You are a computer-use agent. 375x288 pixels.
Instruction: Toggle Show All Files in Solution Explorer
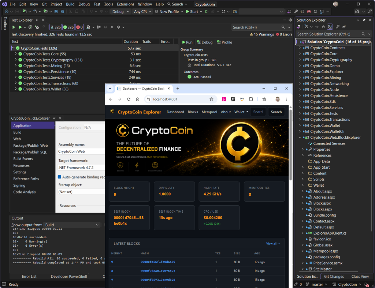click(330, 27)
